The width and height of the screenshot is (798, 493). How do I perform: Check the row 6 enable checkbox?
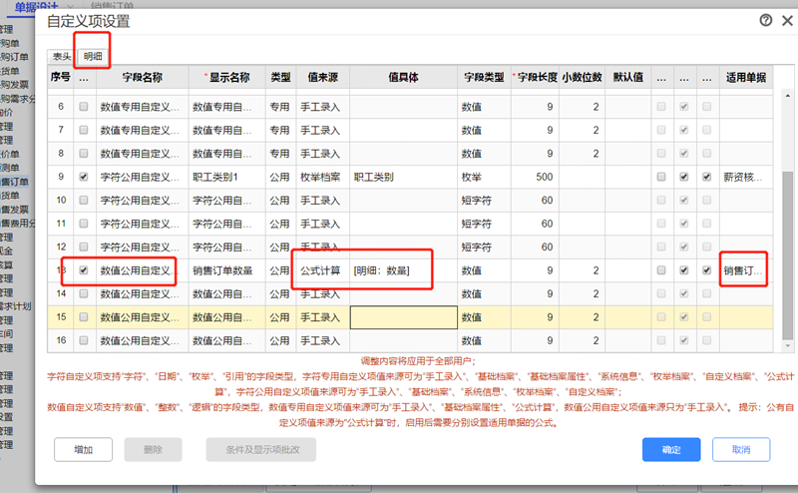click(84, 107)
